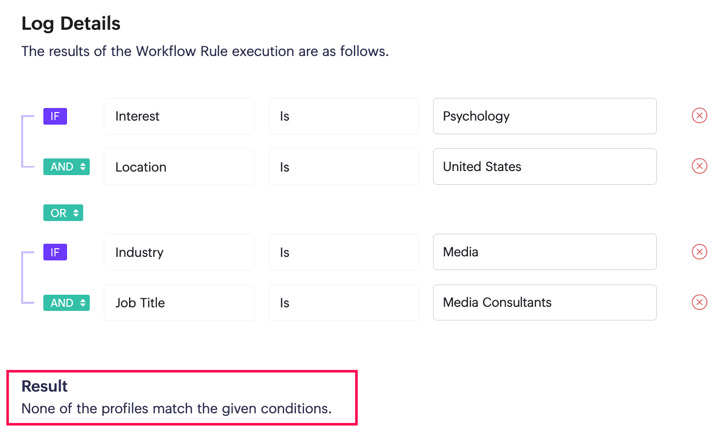This screenshot has height=435, width=728.
Task: Select the Industry field box
Action: (179, 252)
